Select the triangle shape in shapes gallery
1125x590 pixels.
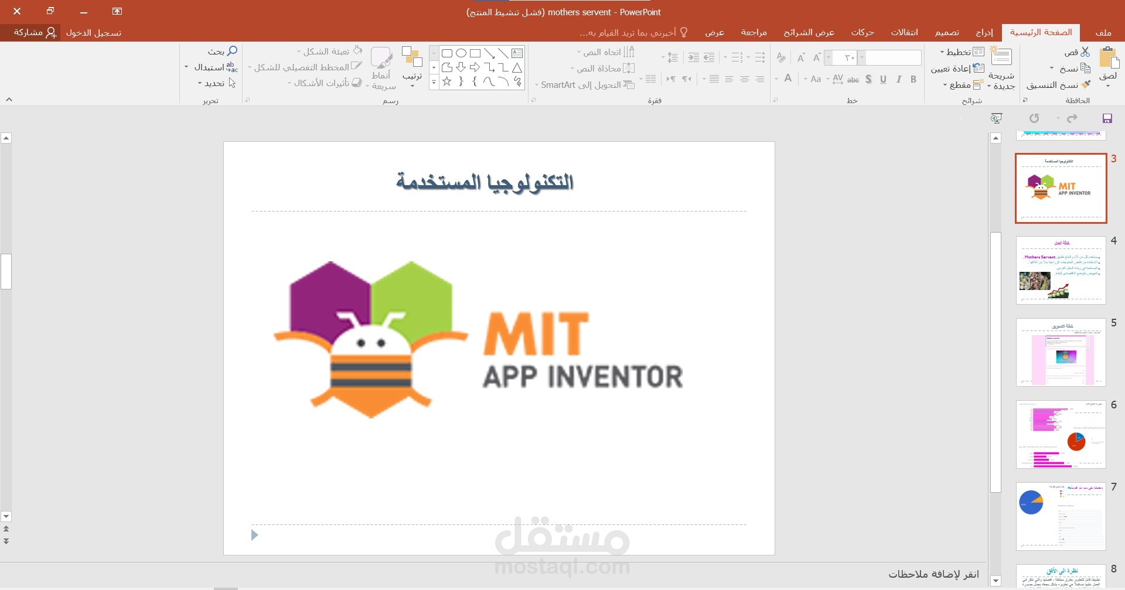tap(517, 67)
